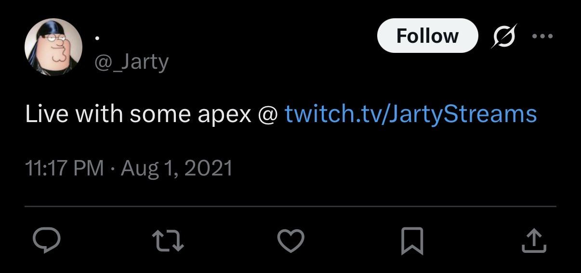Click the Peter Griffin profile avatar
Viewport: 581px width, 273px height.
(53, 48)
